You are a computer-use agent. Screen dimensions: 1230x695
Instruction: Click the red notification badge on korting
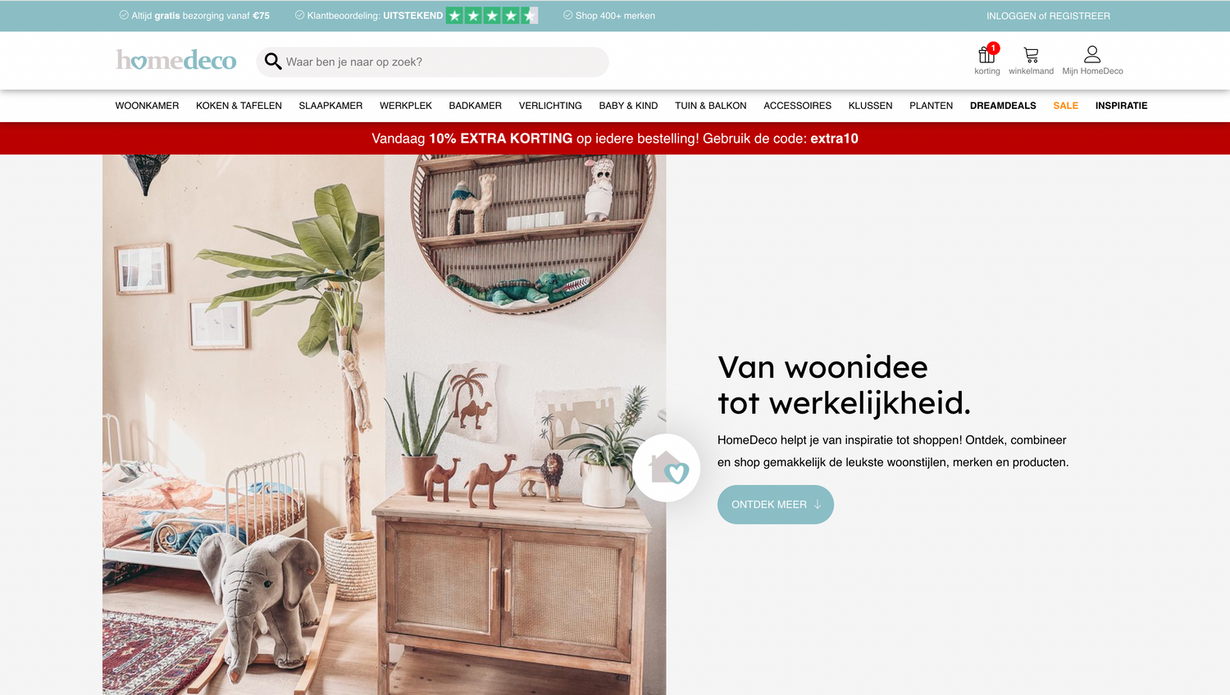[993, 48]
